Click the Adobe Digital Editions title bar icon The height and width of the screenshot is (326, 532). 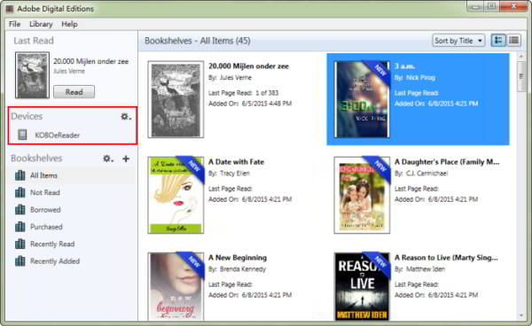10,9
